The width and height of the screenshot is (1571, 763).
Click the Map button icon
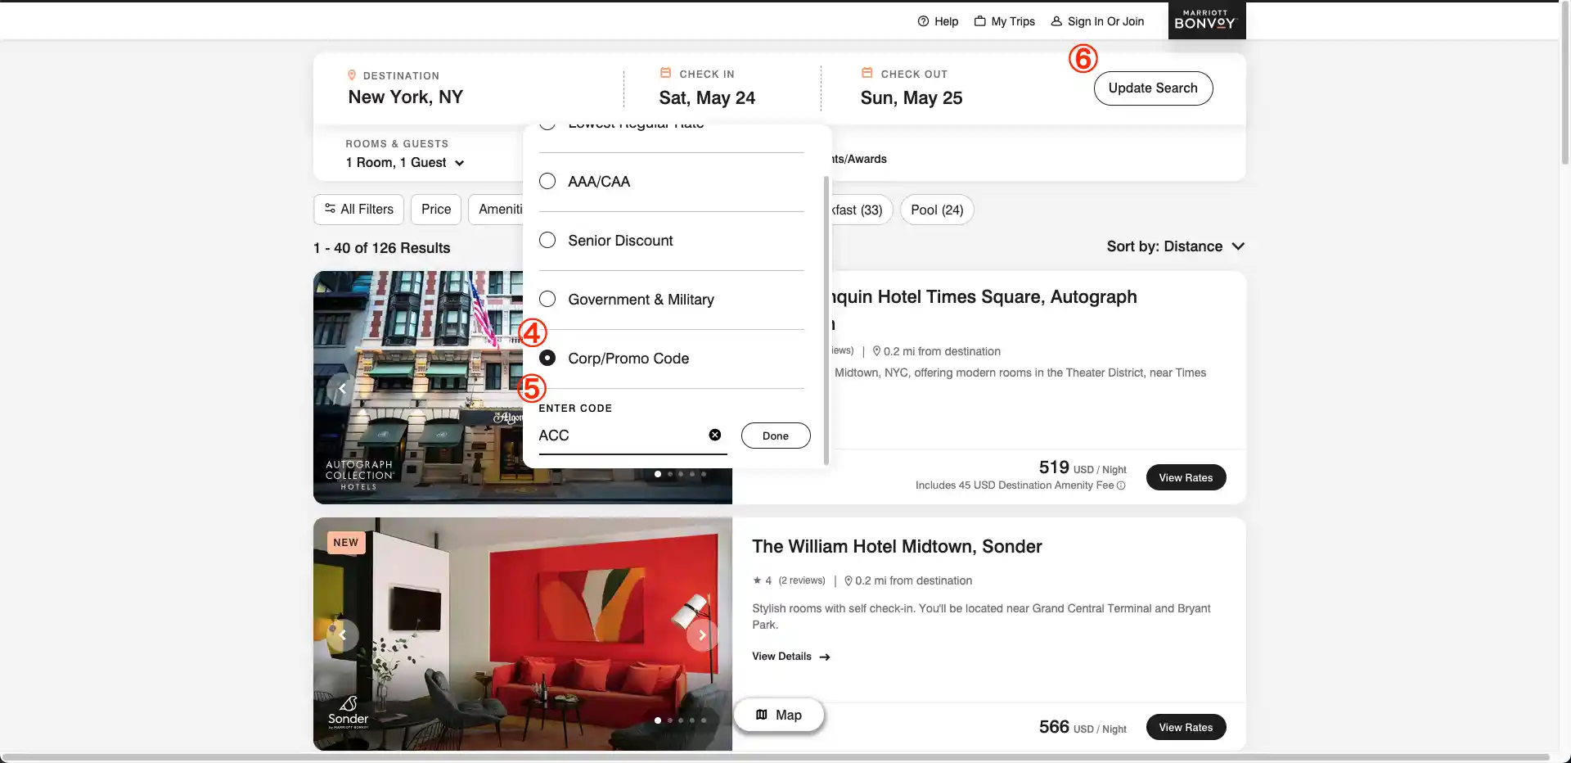[x=762, y=715]
